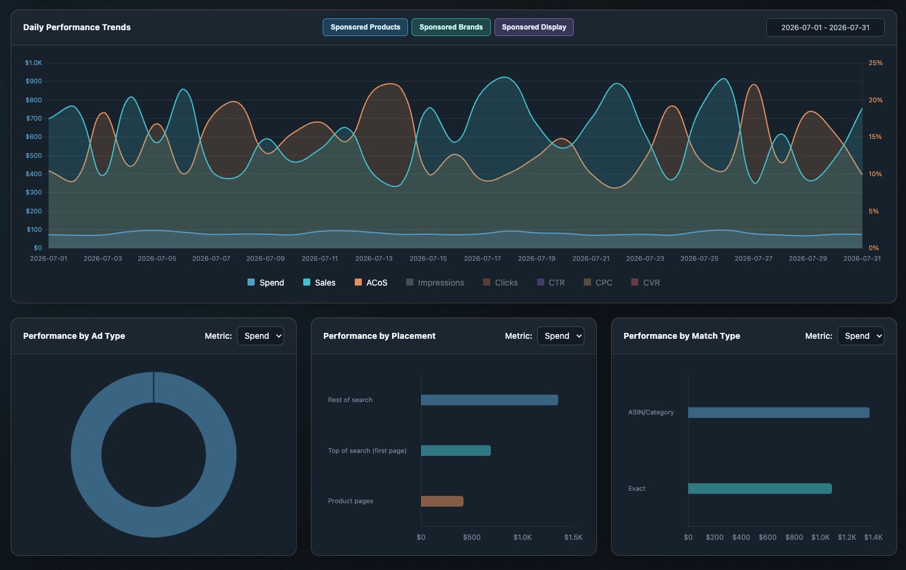Hide the Sales series in legend
Screen dimensions: 906x570
[319, 283]
